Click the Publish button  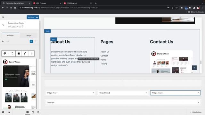[x=31, y=17]
